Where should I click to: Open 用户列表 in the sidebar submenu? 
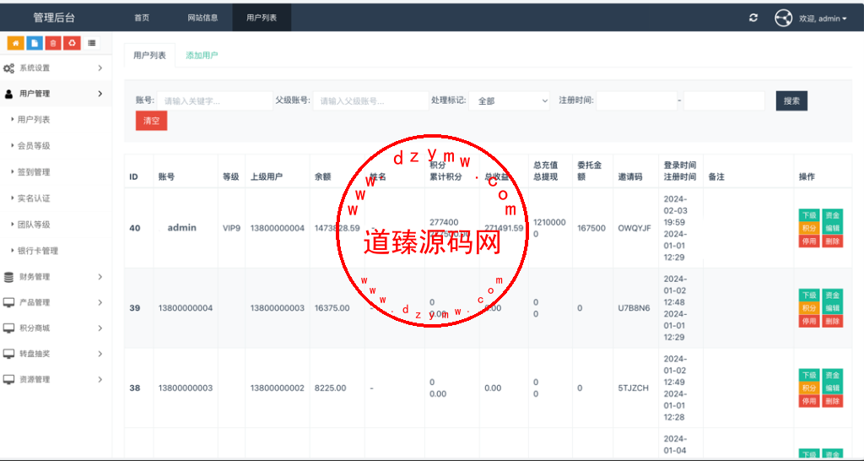34,120
